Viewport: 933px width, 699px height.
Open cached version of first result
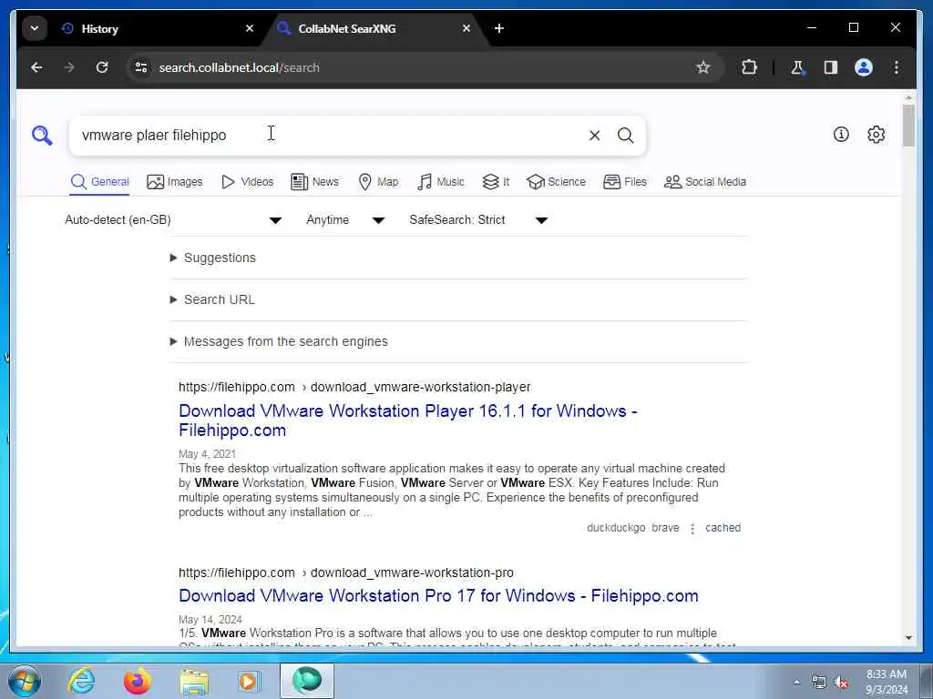(x=723, y=528)
